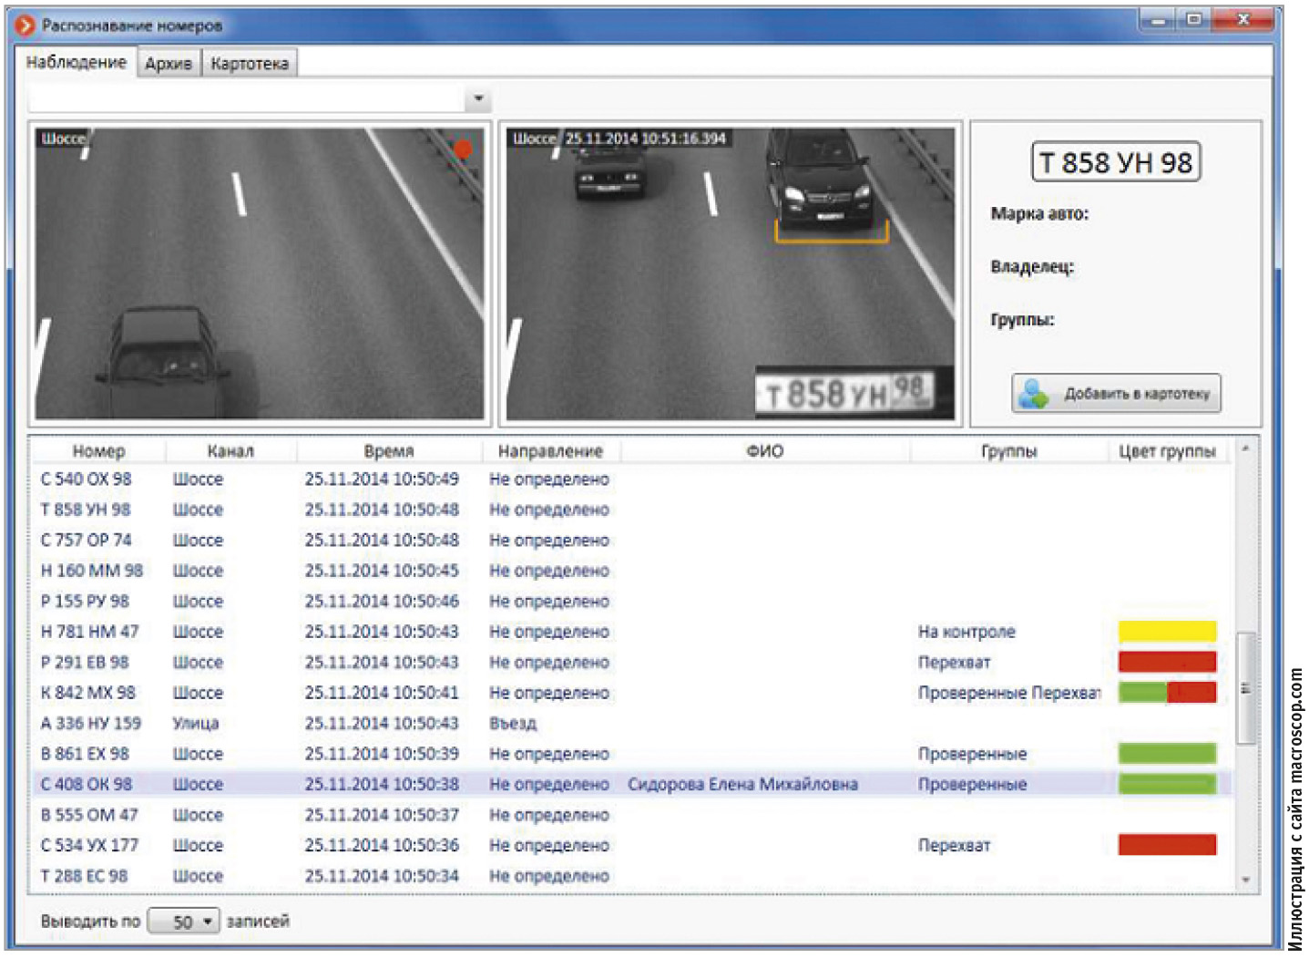This screenshot has width=1309, height=958.
Task: Sort by the ФИО column header
Action: click(x=765, y=450)
